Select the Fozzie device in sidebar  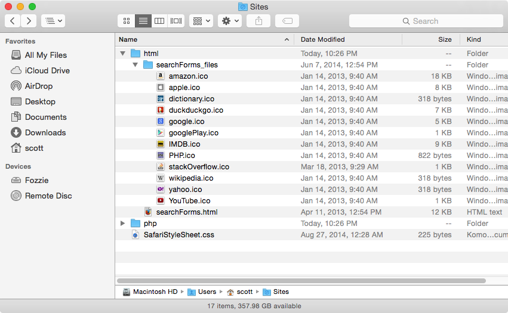pyautogui.click(x=29, y=180)
